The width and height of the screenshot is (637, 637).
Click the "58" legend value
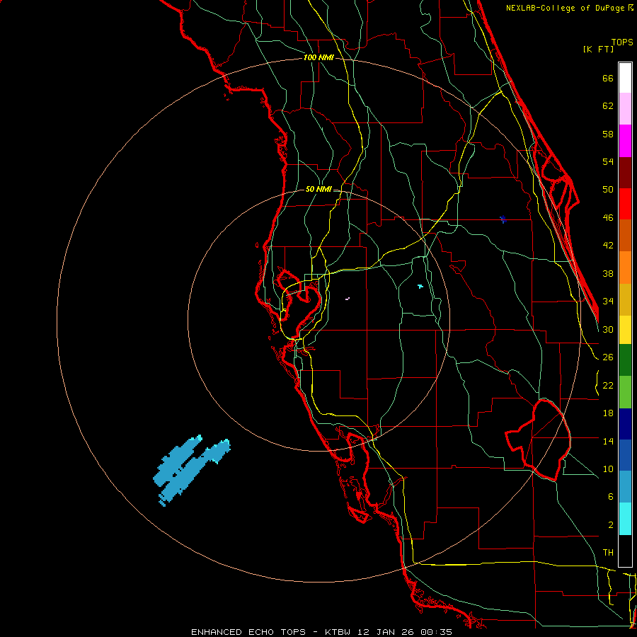[608, 134]
